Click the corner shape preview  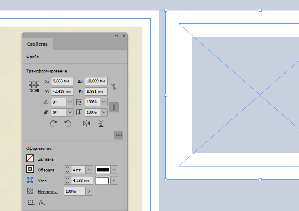[103, 180]
